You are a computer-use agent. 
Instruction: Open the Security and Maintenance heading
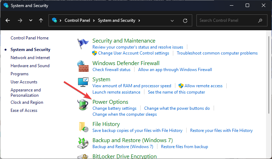(x=124, y=40)
